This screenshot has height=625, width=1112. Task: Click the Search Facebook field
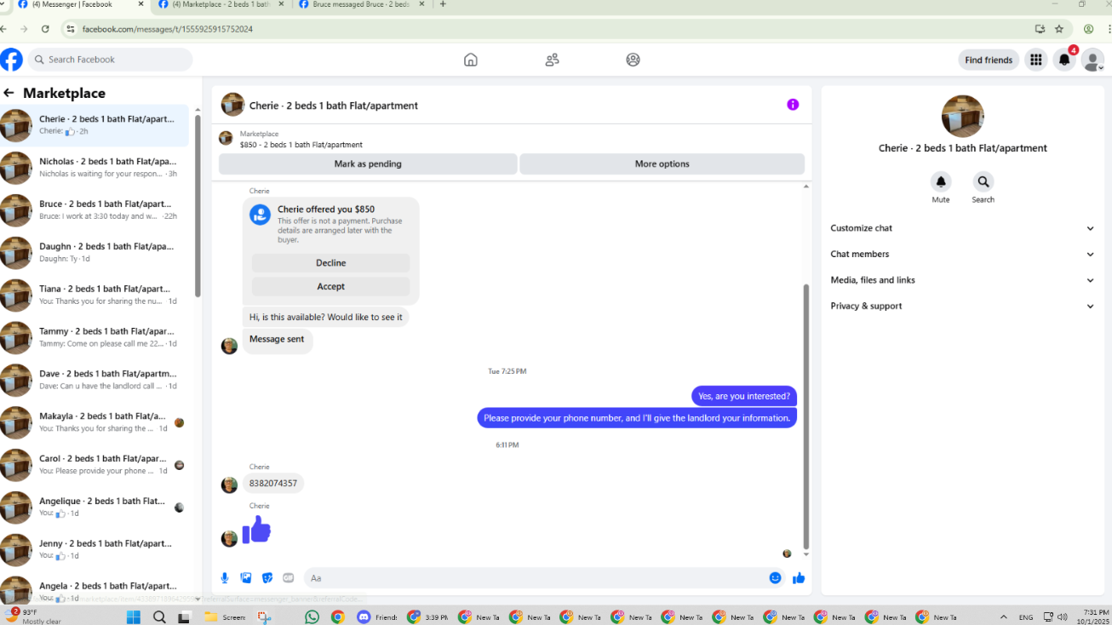[x=110, y=60]
